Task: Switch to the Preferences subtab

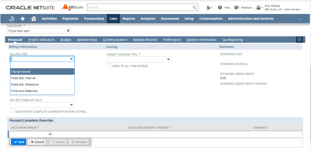Action: [172, 40]
